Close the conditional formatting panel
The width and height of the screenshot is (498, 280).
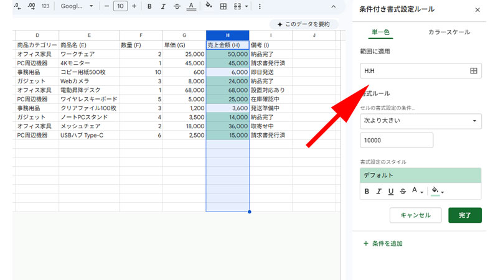coord(477,10)
